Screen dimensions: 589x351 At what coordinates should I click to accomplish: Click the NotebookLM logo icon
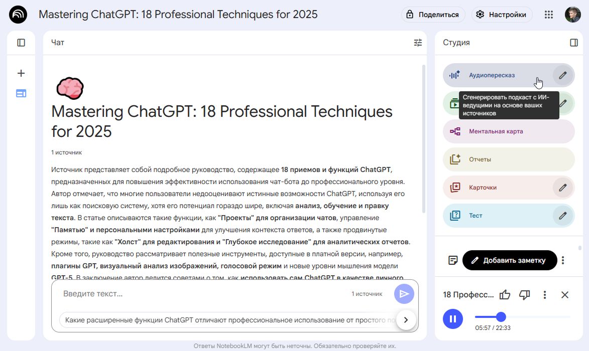[x=19, y=15]
